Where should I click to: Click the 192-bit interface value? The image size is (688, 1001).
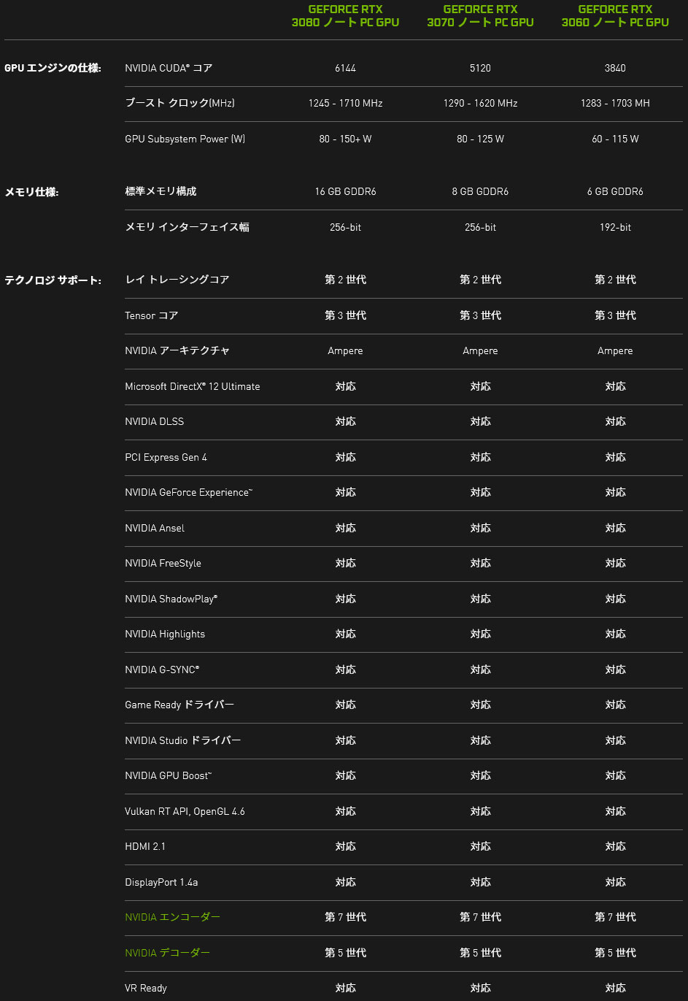click(615, 227)
